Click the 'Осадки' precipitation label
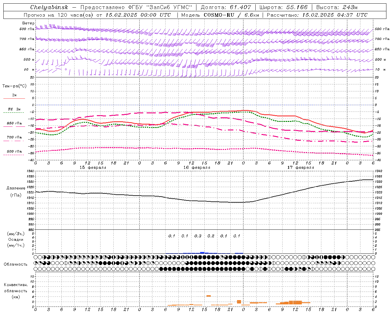Image resolution: width=391 pixels, height=312 pixels. tap(16, 239)
